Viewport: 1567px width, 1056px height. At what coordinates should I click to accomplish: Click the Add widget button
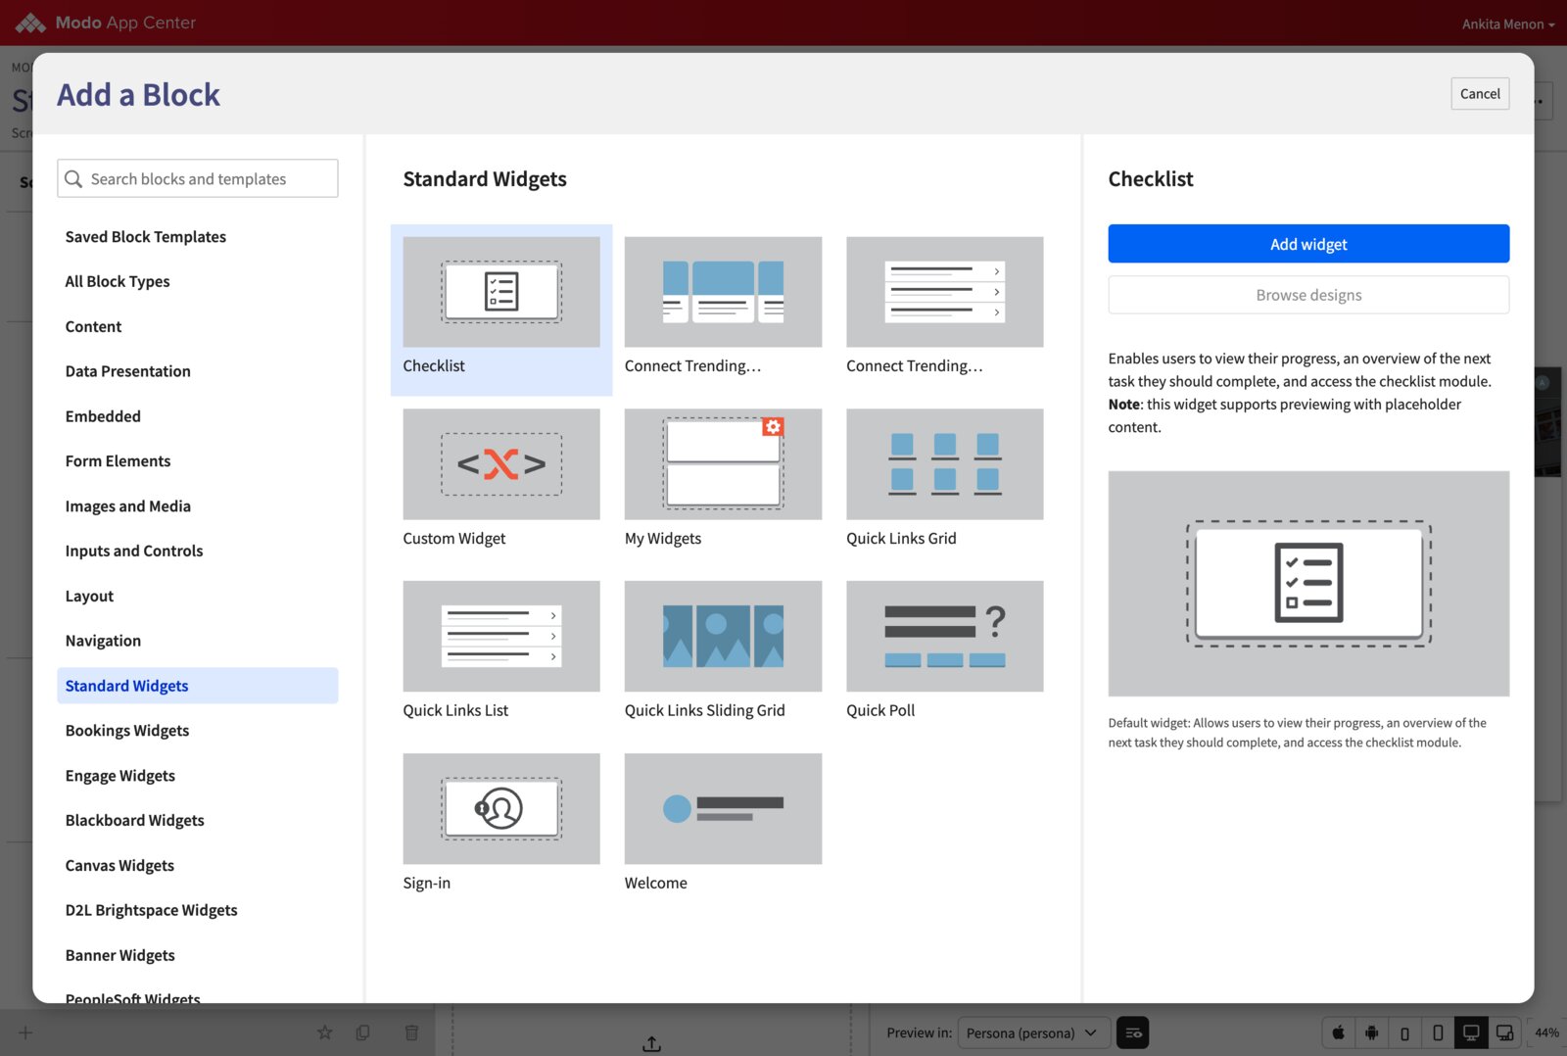(x=1308, y=244)
